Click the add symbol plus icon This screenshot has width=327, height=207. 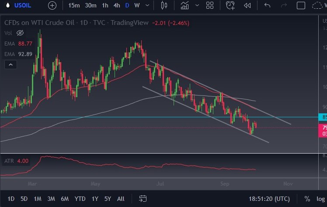(52, 6)
